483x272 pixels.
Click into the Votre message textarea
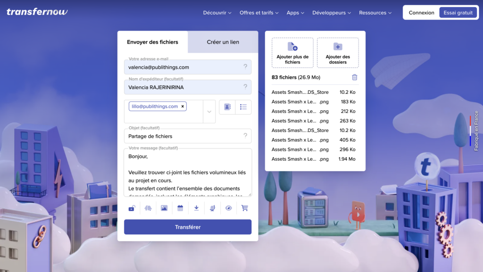pos(188,173)
